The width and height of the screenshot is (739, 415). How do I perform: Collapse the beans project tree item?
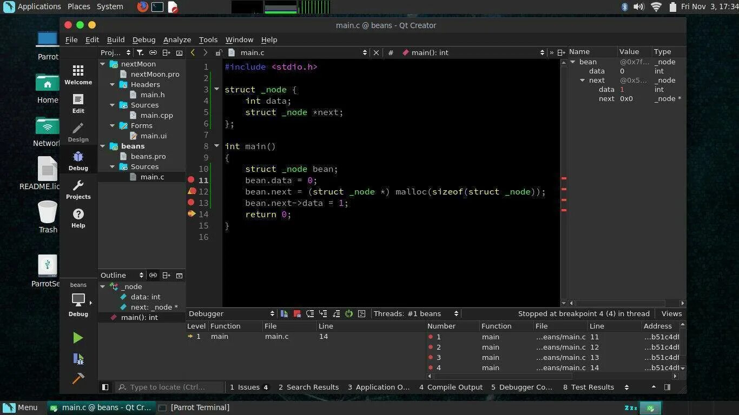(x=102, y=146)
